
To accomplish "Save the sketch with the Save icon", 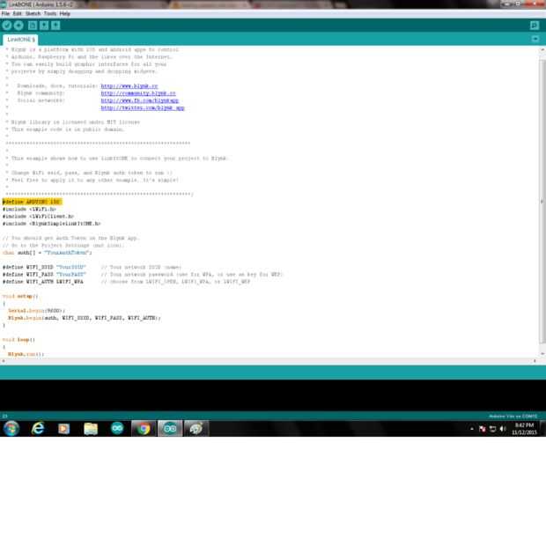I will [x=55, y=26].
